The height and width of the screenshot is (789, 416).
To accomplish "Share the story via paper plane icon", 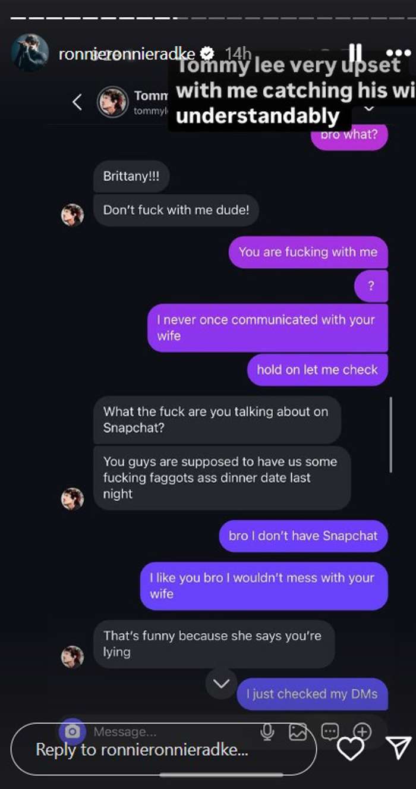I will [398, 748].
